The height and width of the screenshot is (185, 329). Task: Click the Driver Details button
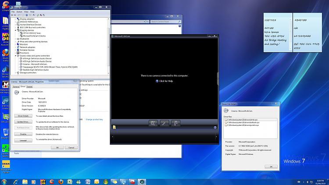tap(23, 116)
